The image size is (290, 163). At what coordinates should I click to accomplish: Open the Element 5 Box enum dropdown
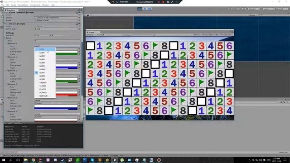[x=57, y=114]
